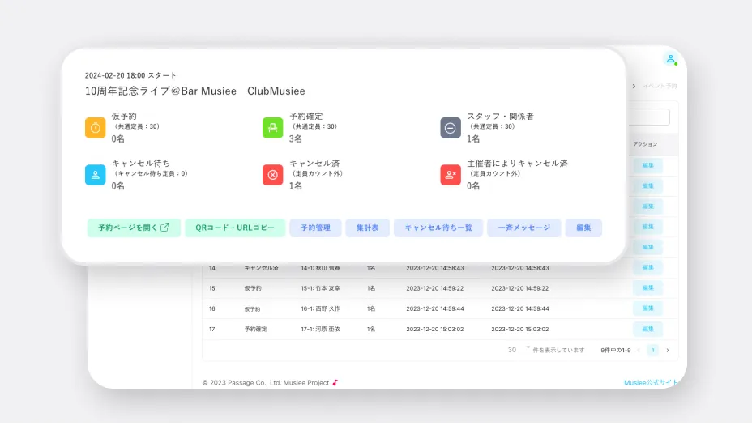This screenshot has width=752, height=434.
Task: Go to the next page arrow in pagination
Action: [668, 350]
